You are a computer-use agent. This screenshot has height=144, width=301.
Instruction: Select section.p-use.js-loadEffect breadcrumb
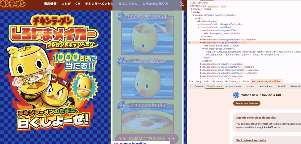click(267, 81)
